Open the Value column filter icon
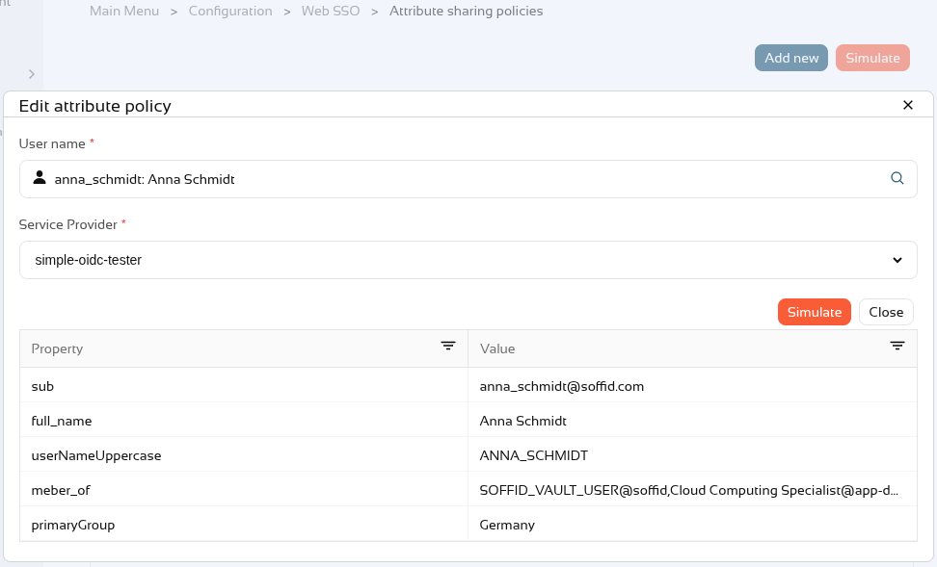Viewport: 937px width, 567px height. click(x=897, y=347)
